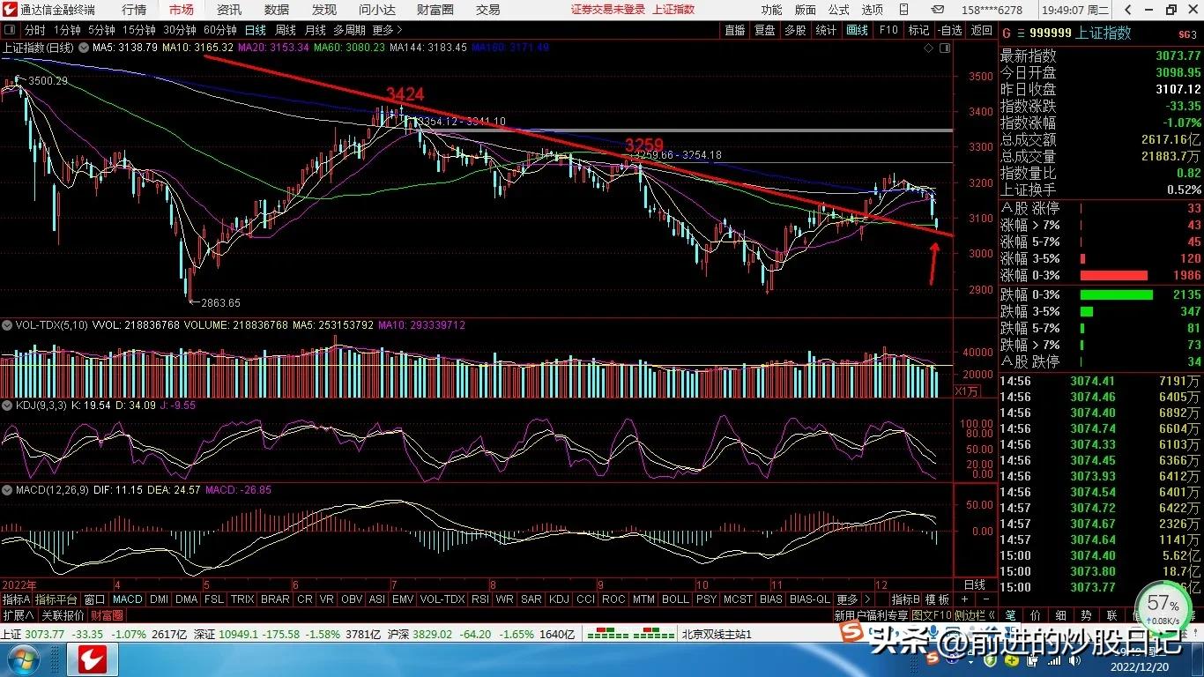Open the 交易 trading tab
Image resolution: width=1204 pixels, height=677 pixels.
[487, 10]
